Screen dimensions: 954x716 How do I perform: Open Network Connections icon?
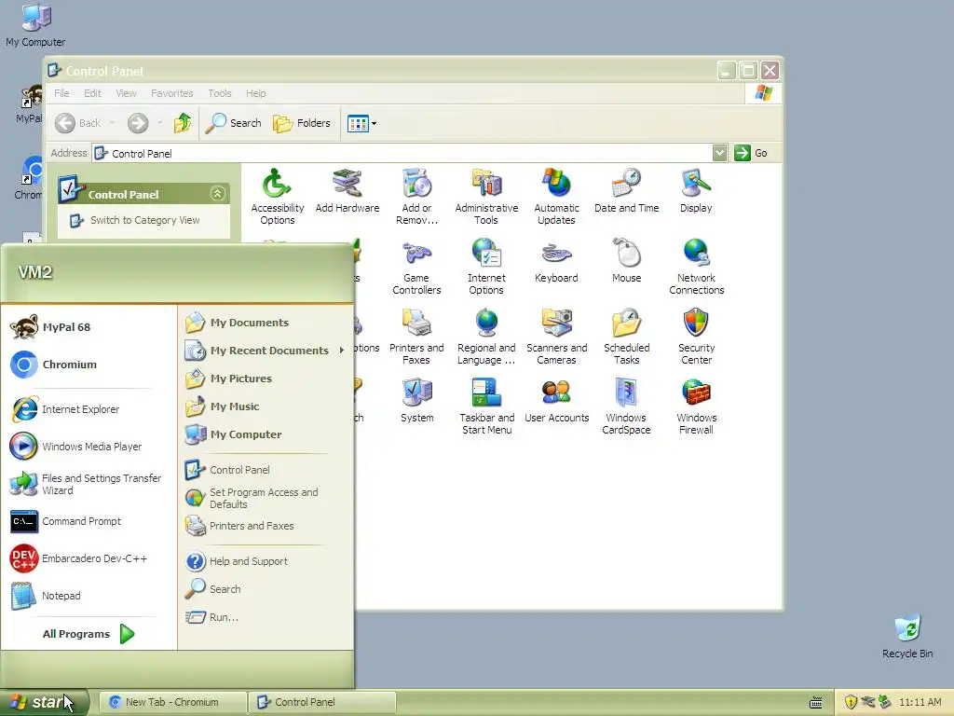[x=697, y=267]
